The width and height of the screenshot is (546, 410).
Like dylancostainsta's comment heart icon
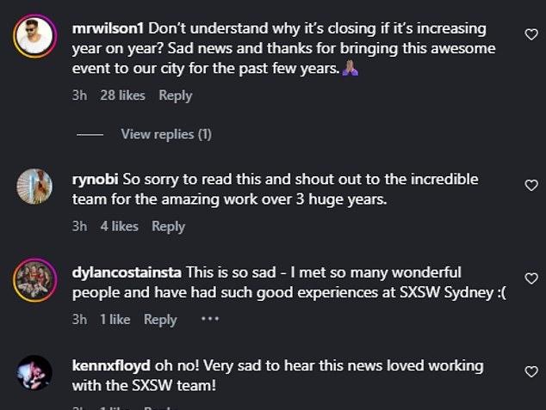click(x=531, y=278)
